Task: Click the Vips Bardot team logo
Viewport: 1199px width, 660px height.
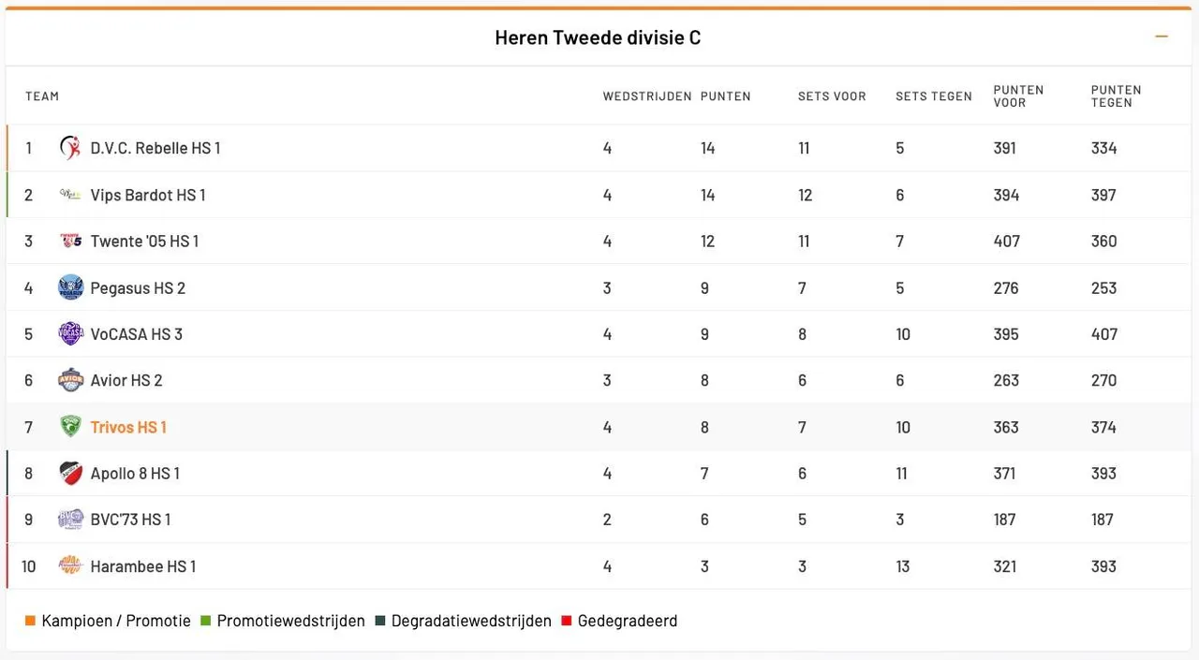Action: 70,195
